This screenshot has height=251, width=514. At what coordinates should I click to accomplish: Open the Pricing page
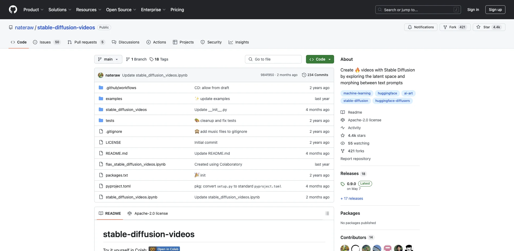coord(177,10)
